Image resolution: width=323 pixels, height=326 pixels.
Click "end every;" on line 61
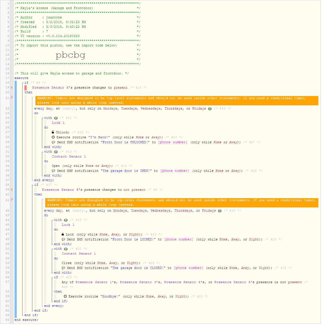click(x=54, y=306)
